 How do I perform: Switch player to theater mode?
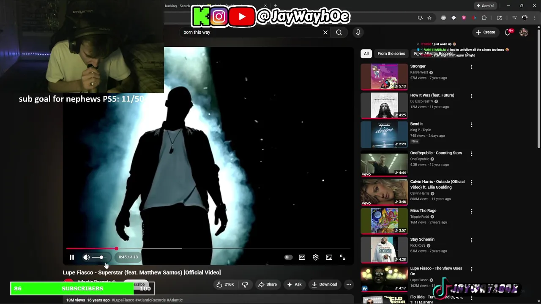[329, 257]
